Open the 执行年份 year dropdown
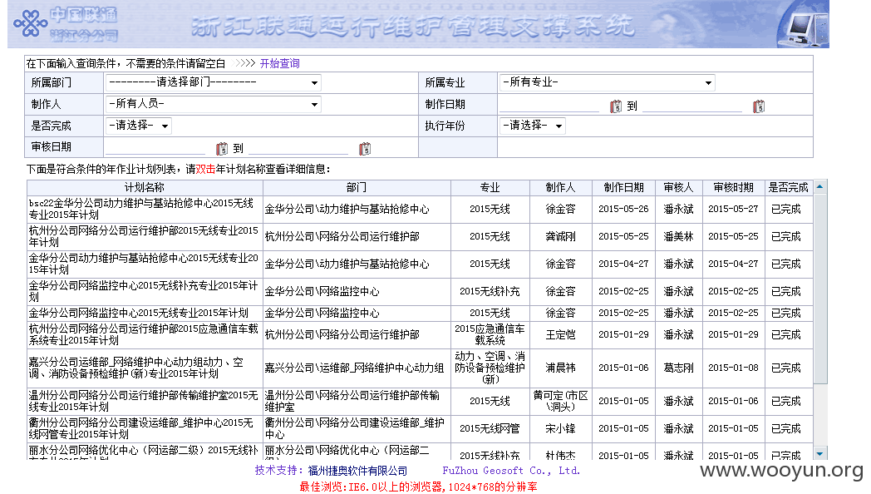Screen dimensions: 871x494 [x=532, y=126]
